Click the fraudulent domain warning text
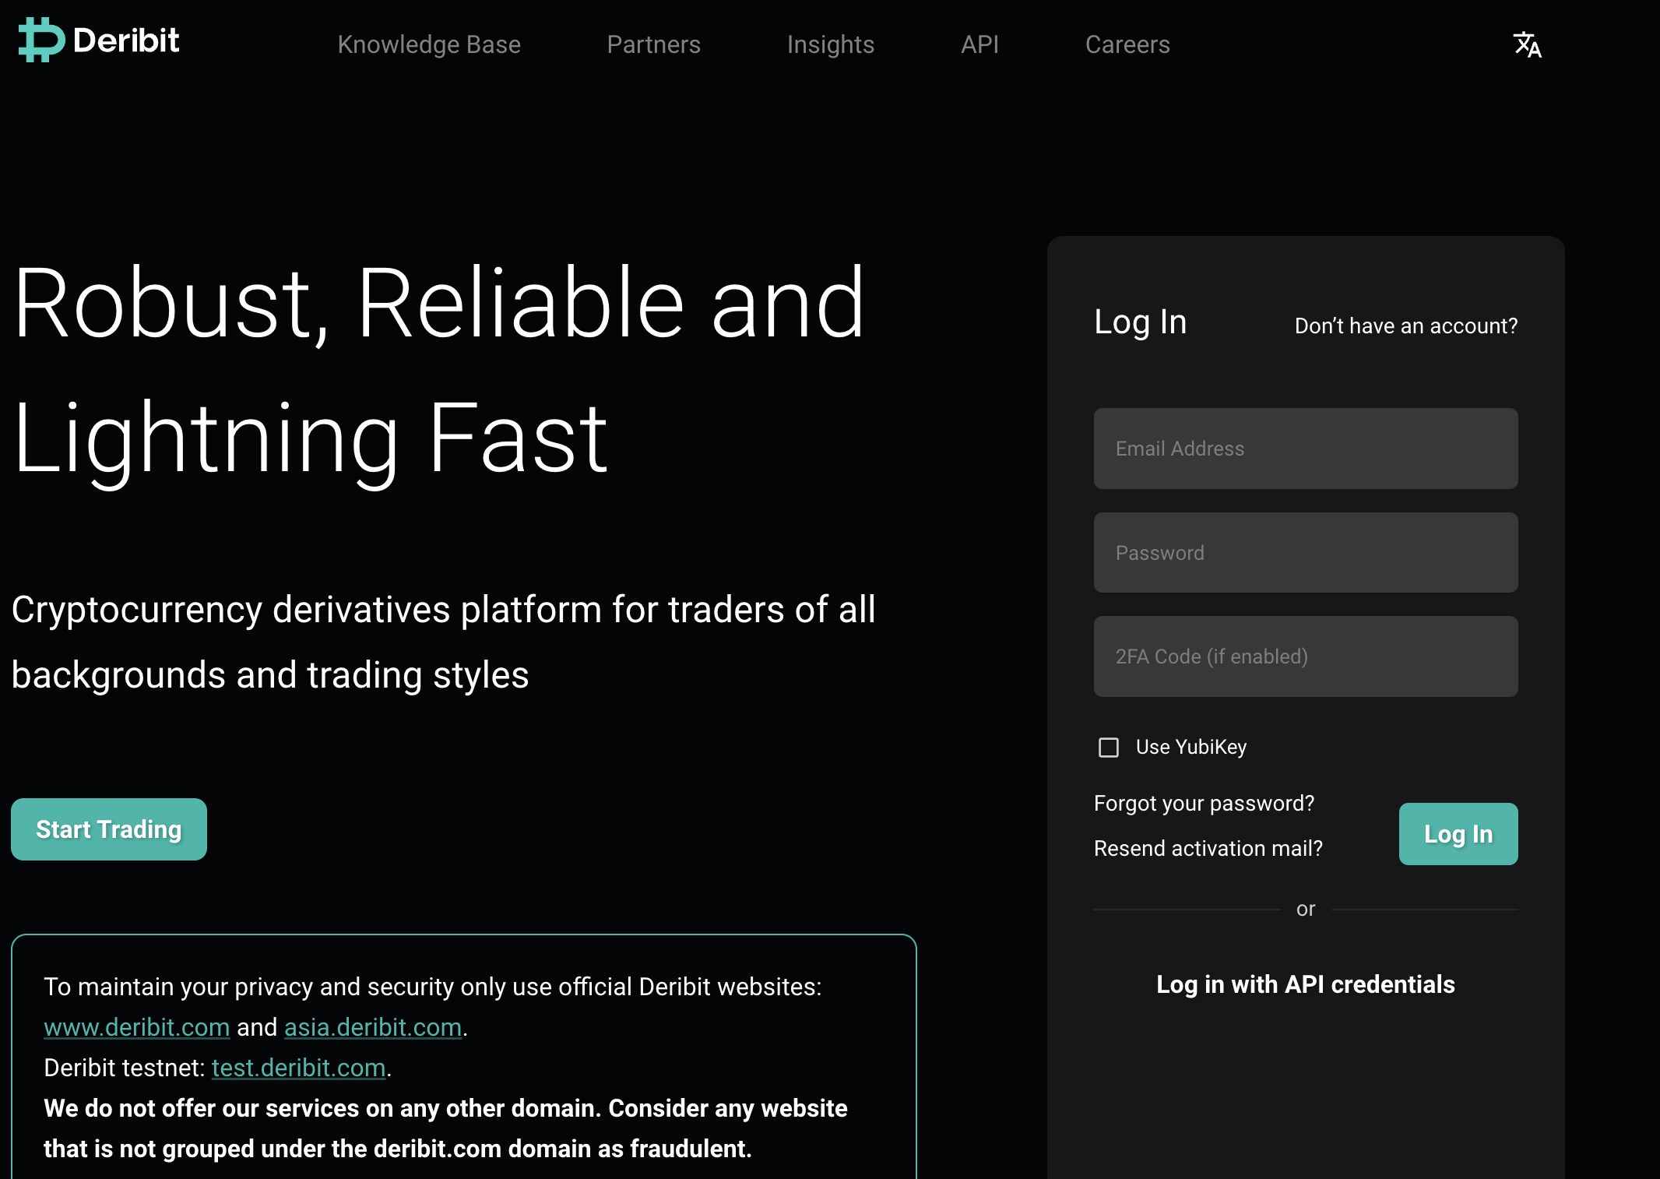Screen dimensions: 1660x1179 pyautogui.click(x=445, y=1128)
